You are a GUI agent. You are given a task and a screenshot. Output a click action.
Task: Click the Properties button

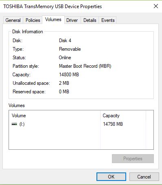click(x=133, y=159)
